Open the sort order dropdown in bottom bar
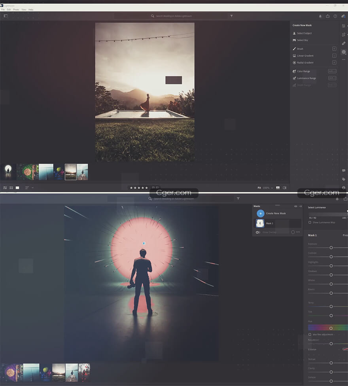The width and height of the screenshot is (348, 386). click(x=29, y=188)
